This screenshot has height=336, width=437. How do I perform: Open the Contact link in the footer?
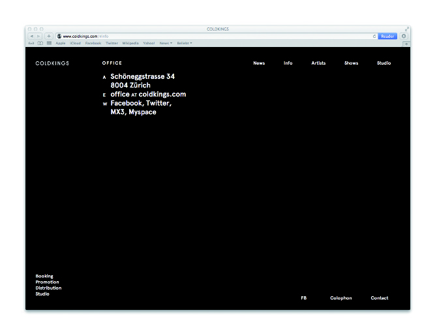click(x=379, y=298)
